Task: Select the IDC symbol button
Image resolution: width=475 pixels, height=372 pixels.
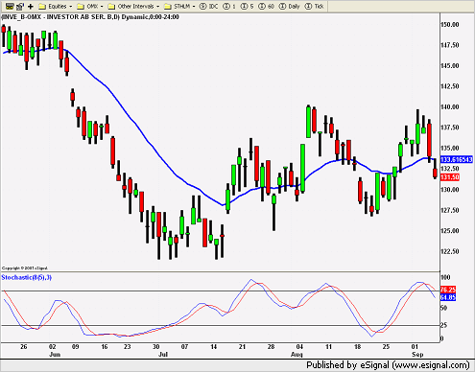Action: pyautogui.click(x=208, y=6)
